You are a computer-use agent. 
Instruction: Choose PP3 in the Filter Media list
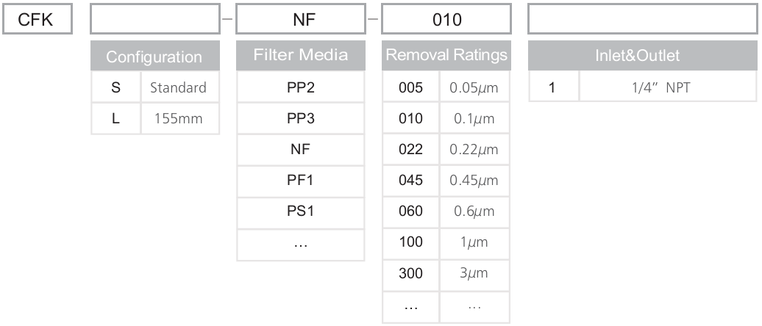coord(300,119)
